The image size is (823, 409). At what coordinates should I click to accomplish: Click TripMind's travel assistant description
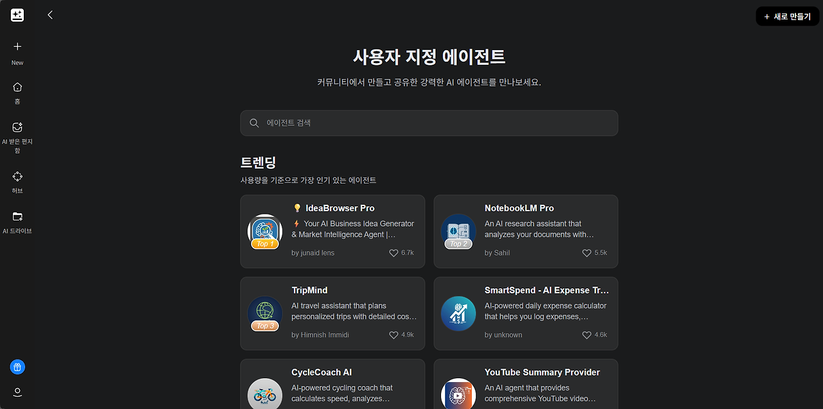[354, 311]
